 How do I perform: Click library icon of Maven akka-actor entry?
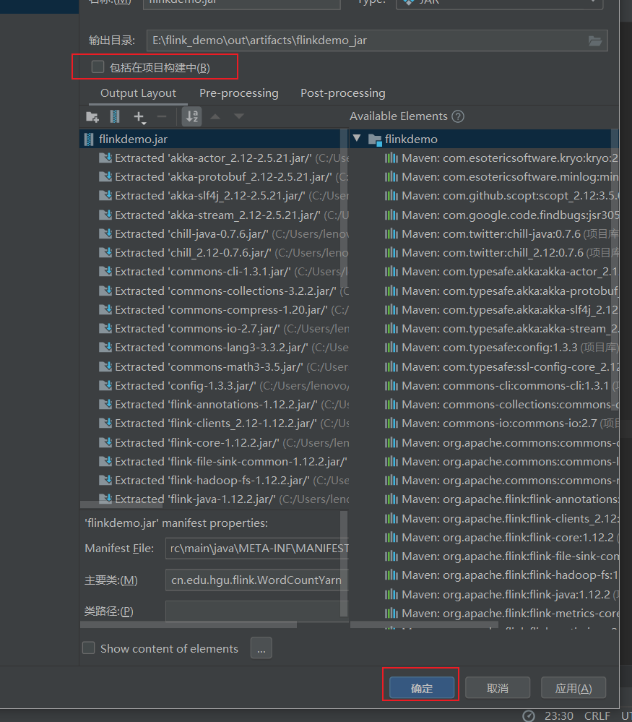(391, 272)
